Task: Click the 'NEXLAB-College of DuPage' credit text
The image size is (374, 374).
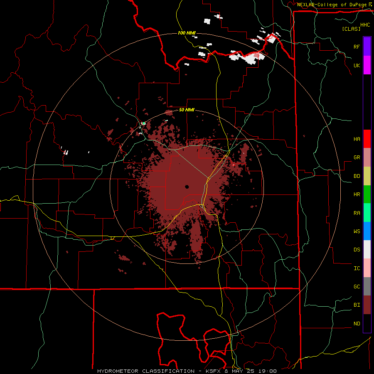Action: pyautogui.click(x=332, y=5)
